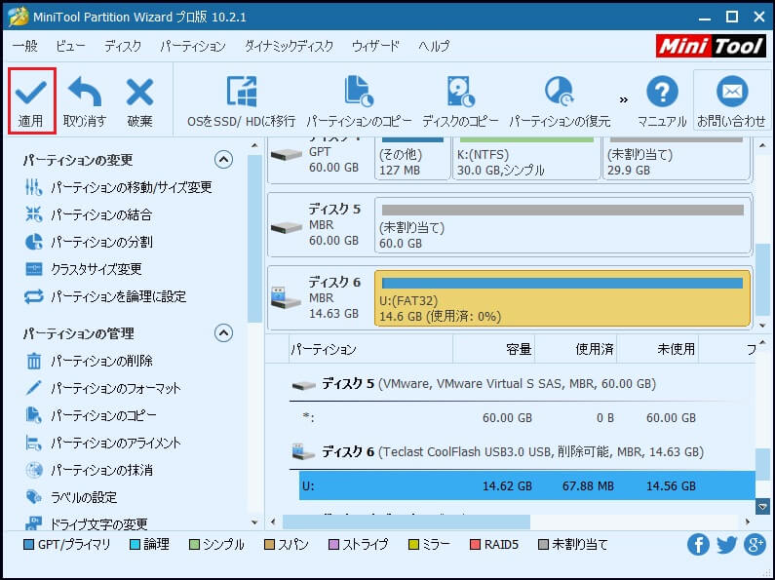Open the ダイナミックディスク menu
This screenshot has height=580, width=775.
tap(290, 46)
